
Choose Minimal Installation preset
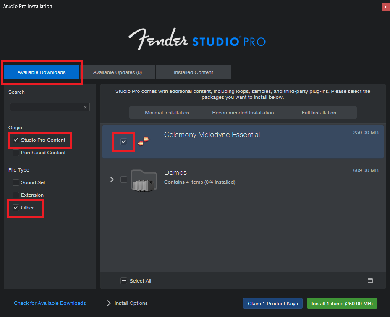pos(167,113)
